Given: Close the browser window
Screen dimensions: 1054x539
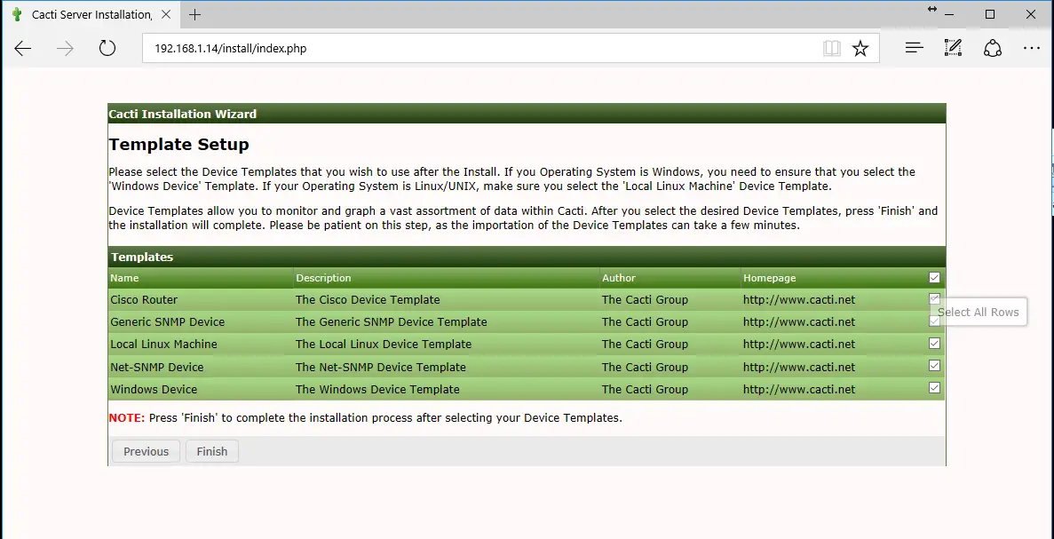Looking at the screenshot, I should pos(1031,14).
